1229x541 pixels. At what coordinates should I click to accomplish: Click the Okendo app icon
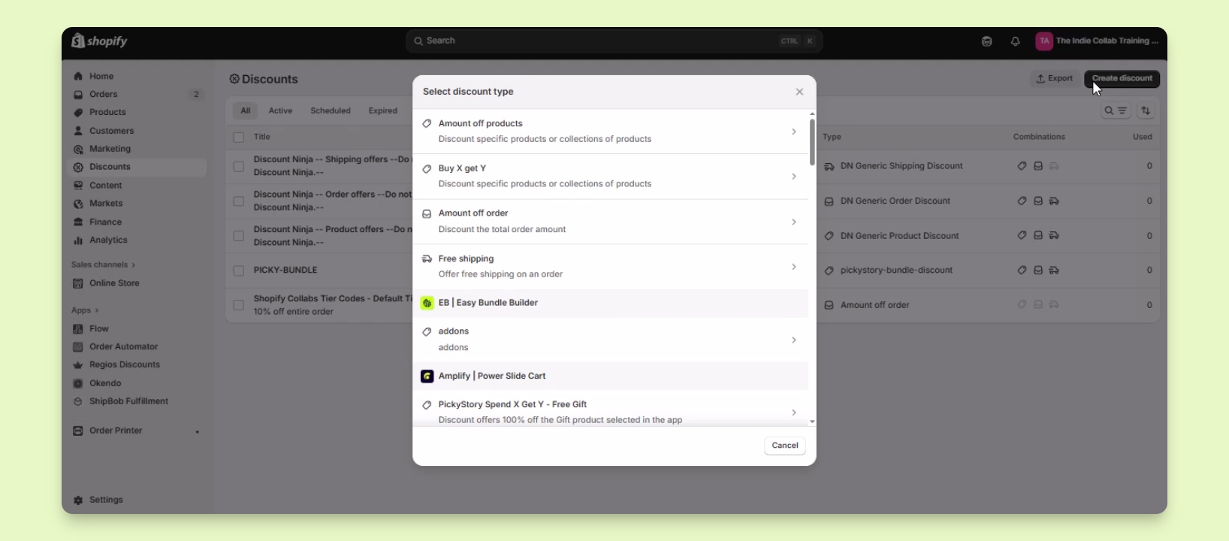[78, 383]
